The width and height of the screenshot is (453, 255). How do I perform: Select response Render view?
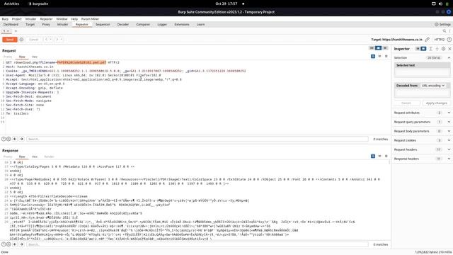pyautogui.click(x=49, y=157)
